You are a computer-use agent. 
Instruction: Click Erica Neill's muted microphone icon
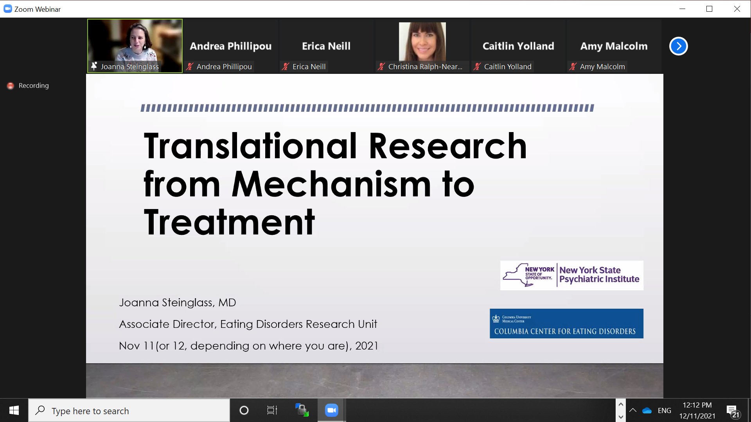click(286, 67)
